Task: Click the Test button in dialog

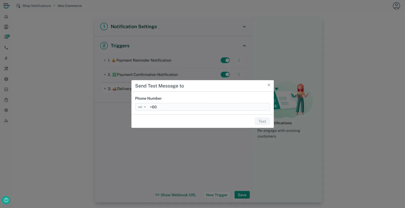Action: 262,121
